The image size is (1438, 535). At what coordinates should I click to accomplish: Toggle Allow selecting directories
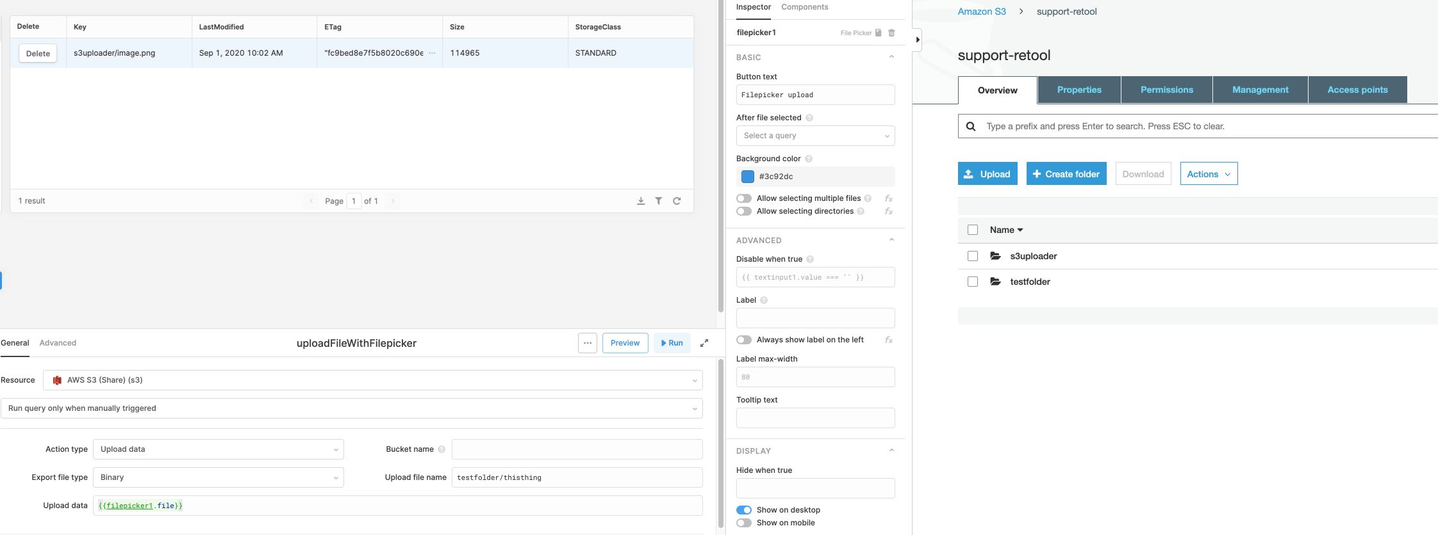744,211
